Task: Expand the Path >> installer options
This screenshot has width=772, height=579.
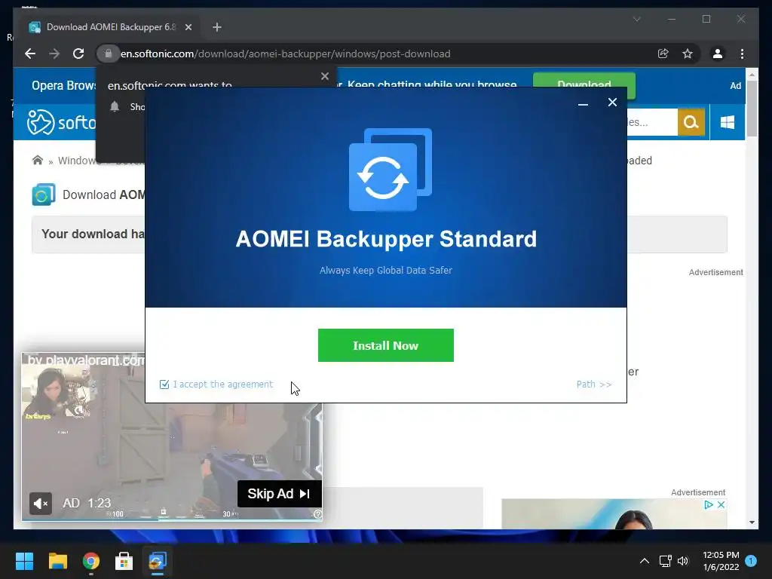Action: [594, 384]
